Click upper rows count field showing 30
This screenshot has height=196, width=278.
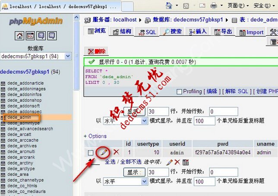pos(158,111)
